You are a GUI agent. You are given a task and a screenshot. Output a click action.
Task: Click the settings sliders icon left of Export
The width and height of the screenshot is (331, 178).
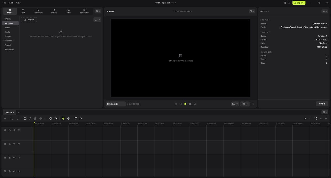290,3
